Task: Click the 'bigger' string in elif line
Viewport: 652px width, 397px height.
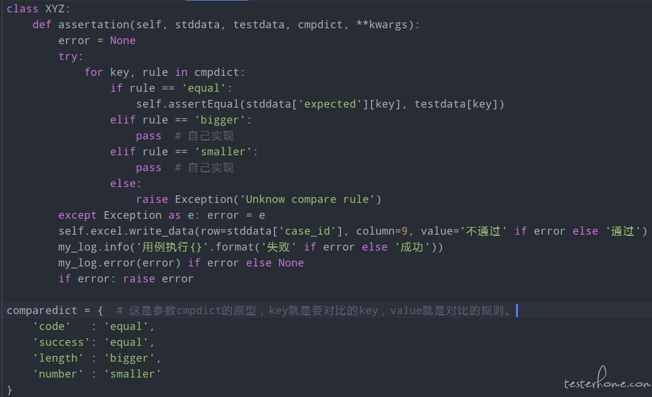Action: pos(220,120)
